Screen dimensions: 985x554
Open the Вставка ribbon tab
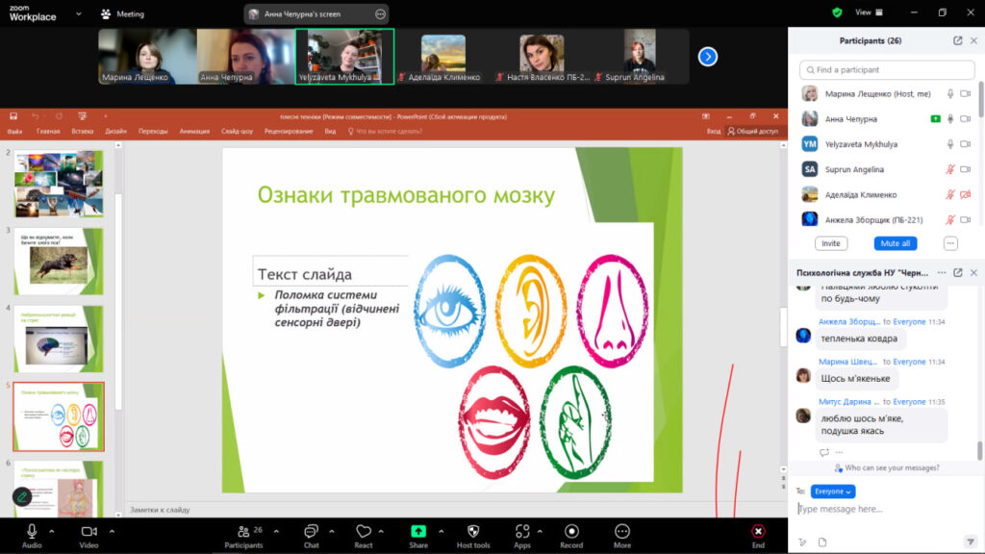pos(83,131)
